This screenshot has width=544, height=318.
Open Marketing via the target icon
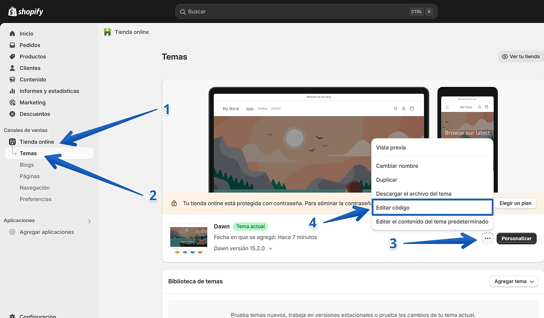tap(12, 103)
